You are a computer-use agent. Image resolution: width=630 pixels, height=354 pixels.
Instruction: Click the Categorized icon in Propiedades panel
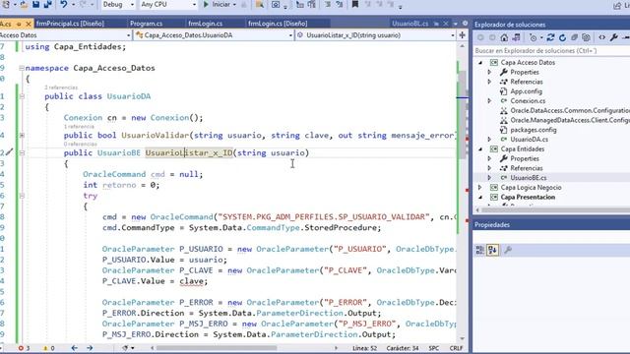(x=479, y=250)
